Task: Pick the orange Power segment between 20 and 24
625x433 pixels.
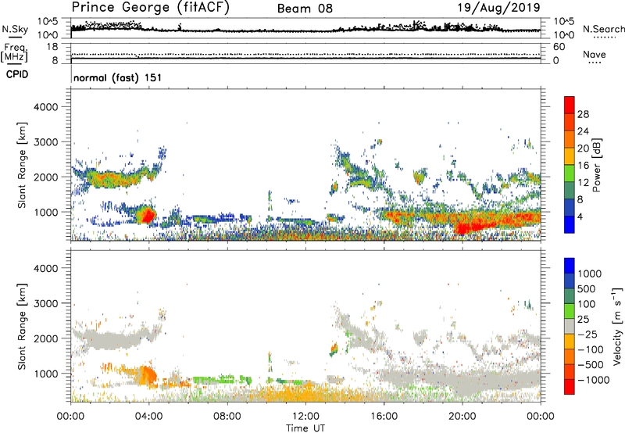Action: click(570, 140)
